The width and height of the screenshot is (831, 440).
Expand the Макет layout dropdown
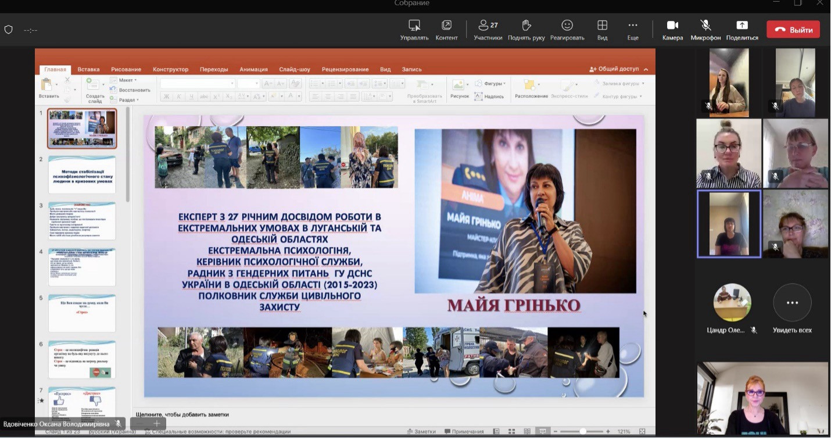pos(124,80)
